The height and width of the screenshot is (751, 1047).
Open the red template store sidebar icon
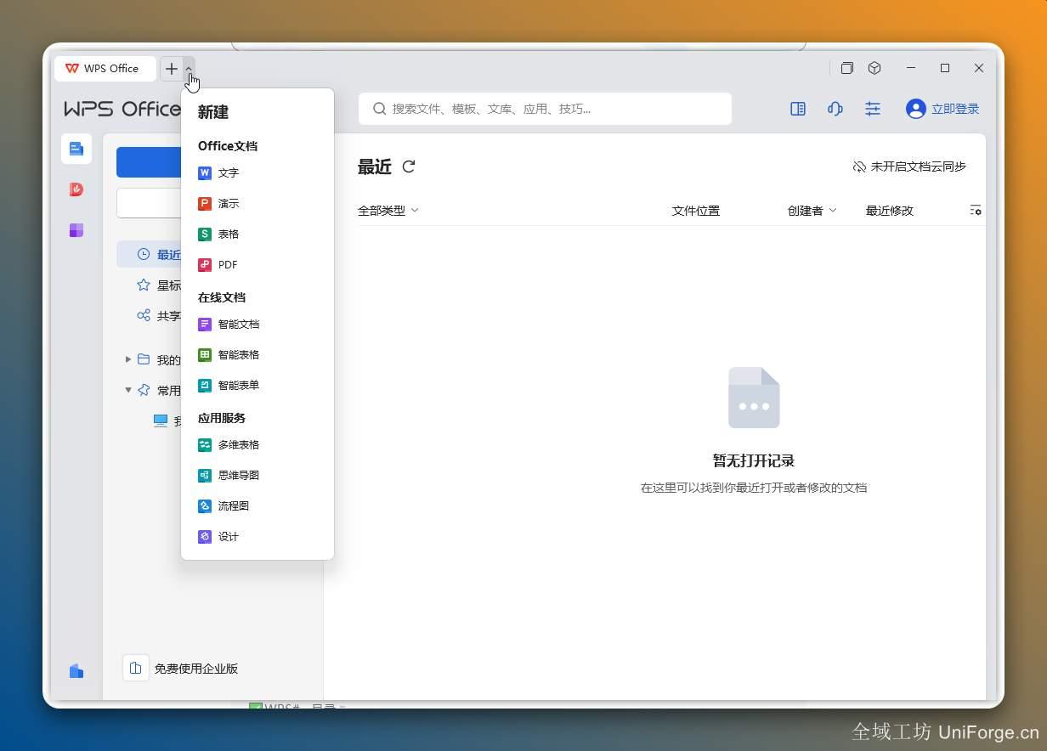pyautogui.click(x=76, y=189)
